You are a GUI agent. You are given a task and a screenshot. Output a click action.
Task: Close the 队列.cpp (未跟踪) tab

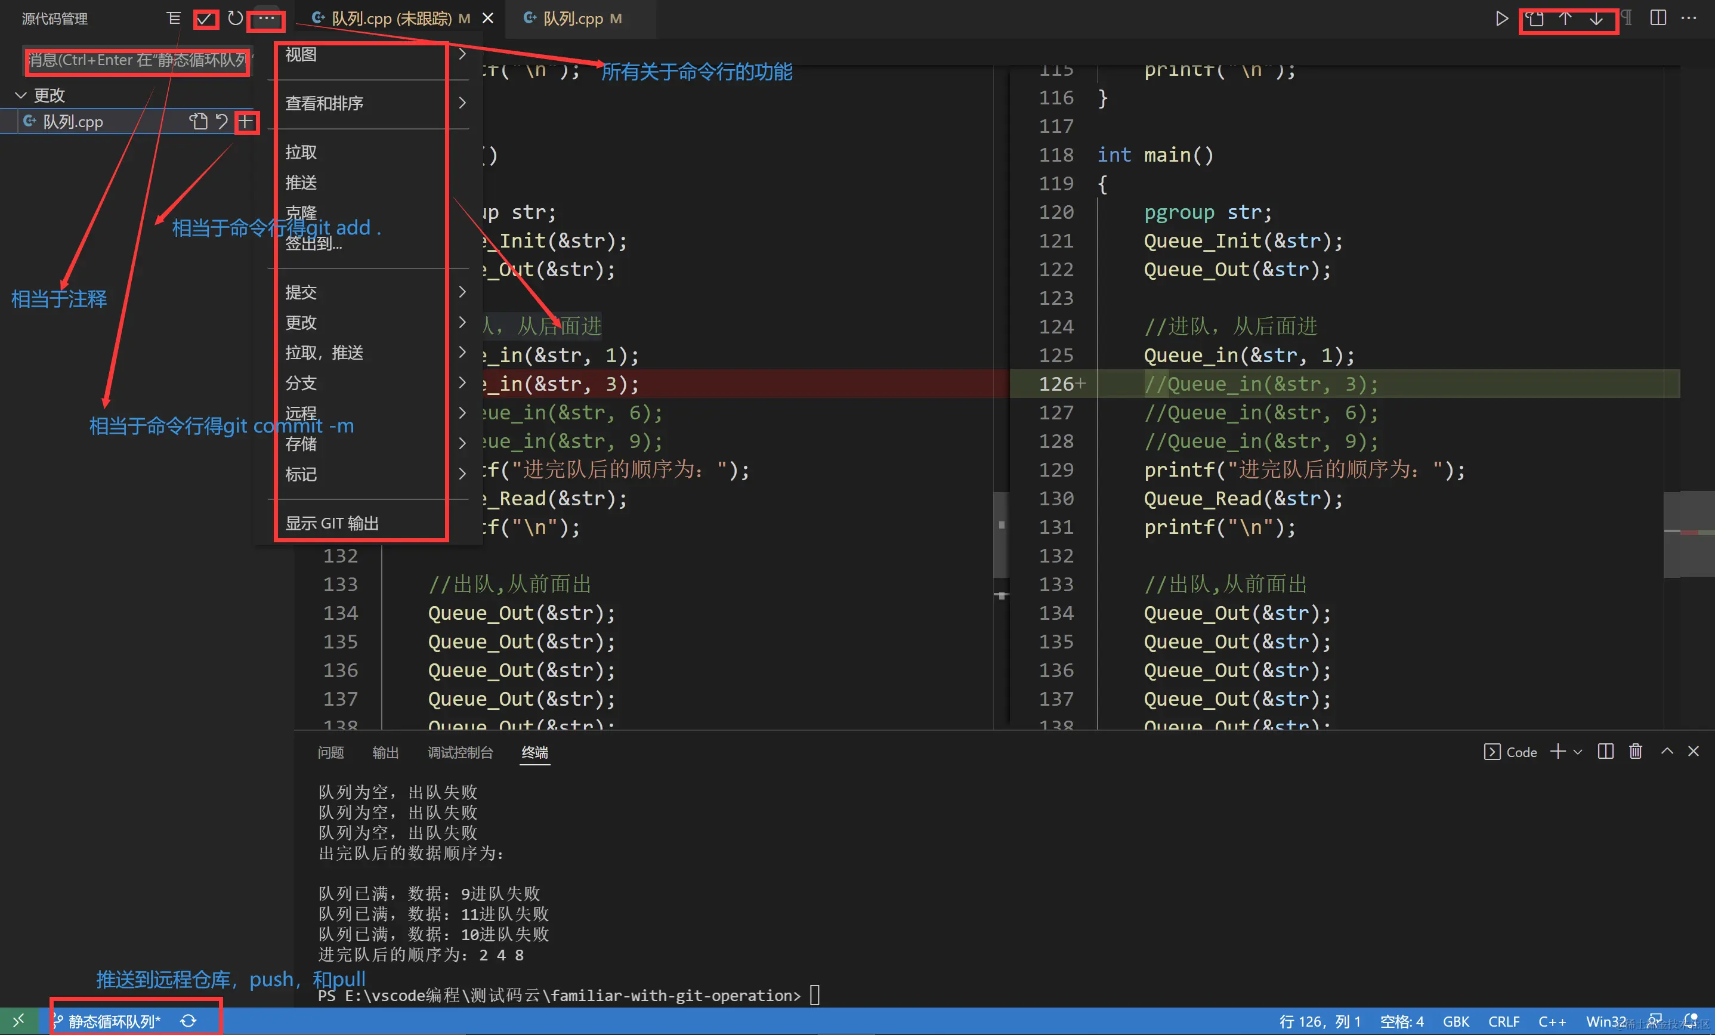[488, 19]
